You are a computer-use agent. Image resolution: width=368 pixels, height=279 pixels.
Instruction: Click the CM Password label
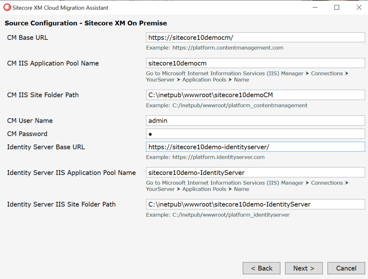click(27, 134)
